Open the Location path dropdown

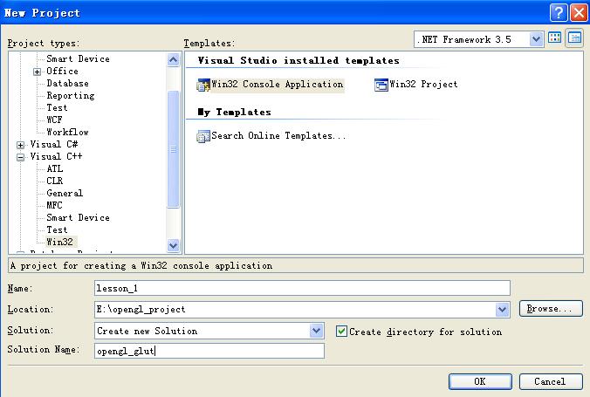(x=502, y=310)
